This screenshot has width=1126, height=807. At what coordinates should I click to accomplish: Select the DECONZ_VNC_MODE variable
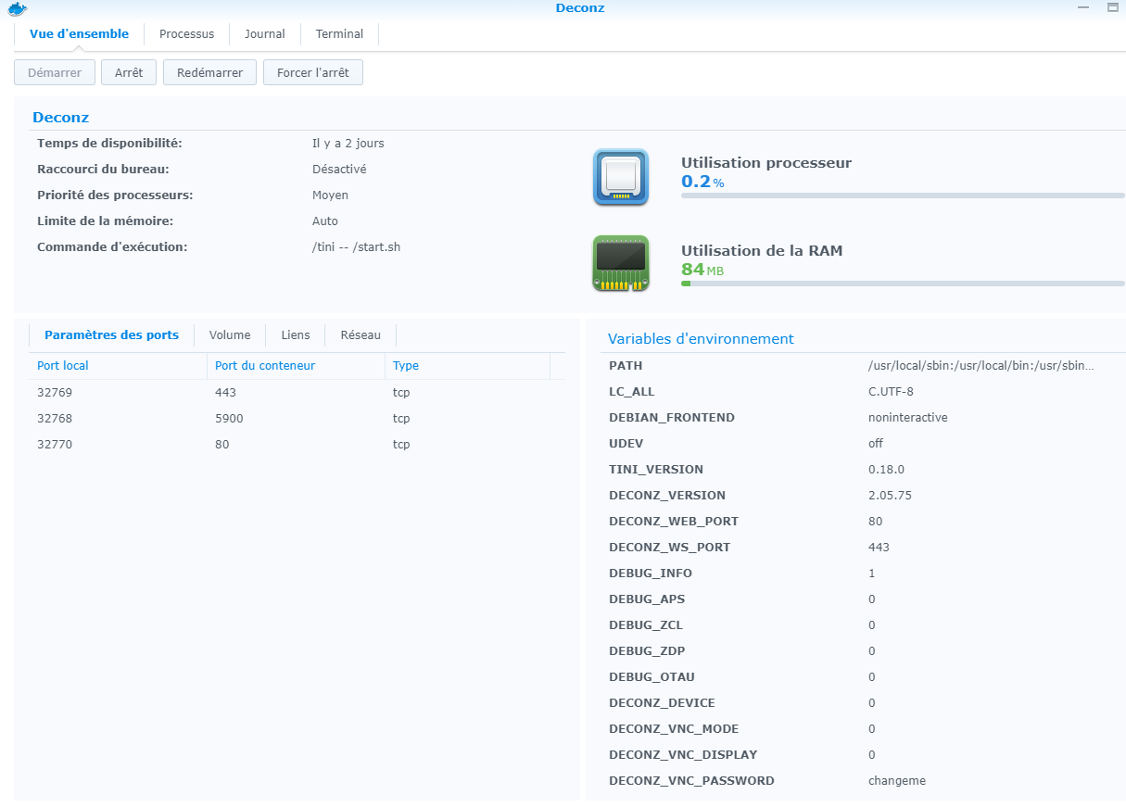click(674, 729)
